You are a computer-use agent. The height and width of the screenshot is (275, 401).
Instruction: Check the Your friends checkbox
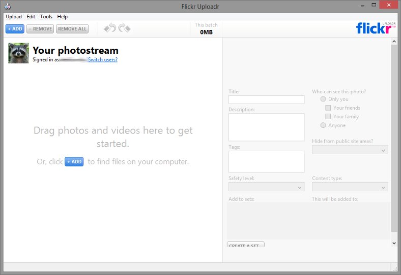coord(328,108)
